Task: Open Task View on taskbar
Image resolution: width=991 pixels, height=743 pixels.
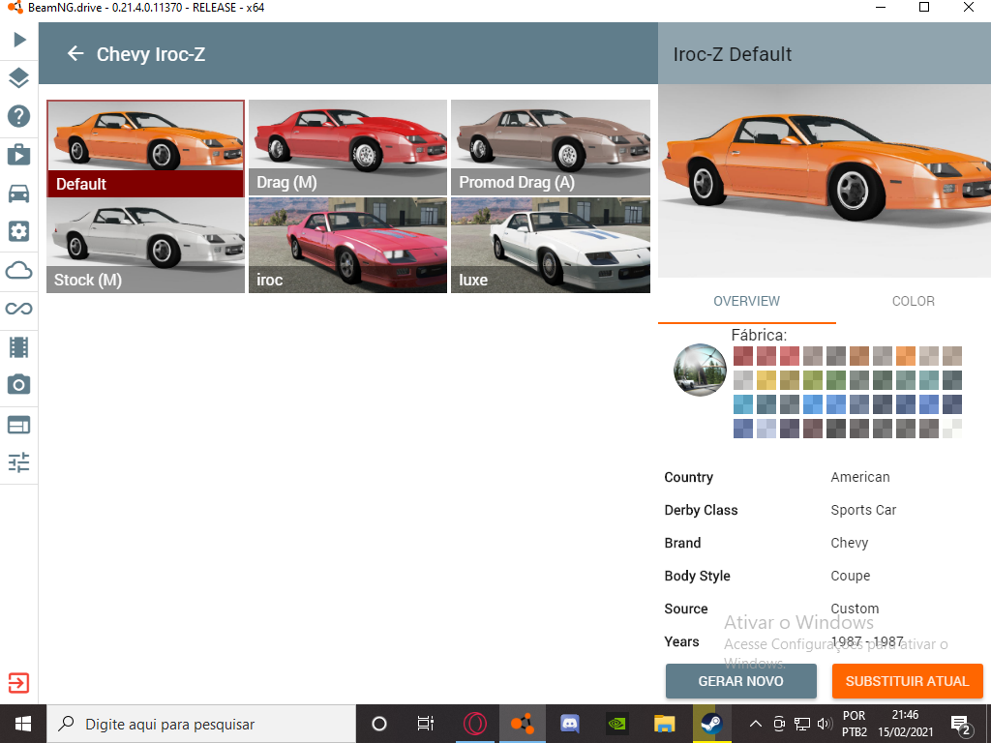Action: point(426,724)
